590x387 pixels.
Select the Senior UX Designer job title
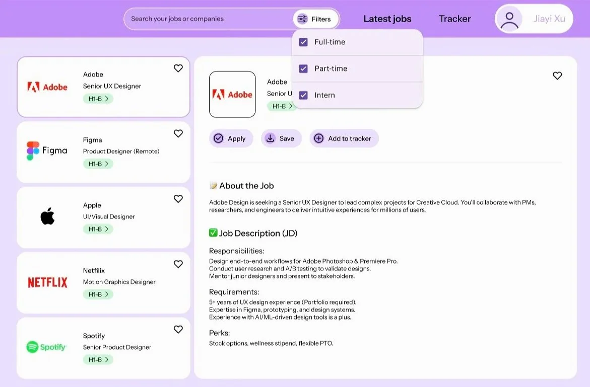[112, 86]
